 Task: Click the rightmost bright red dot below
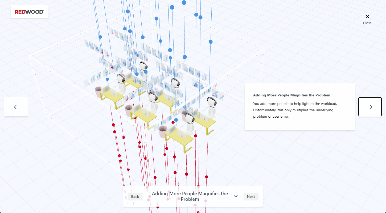[x=207, y=177]
